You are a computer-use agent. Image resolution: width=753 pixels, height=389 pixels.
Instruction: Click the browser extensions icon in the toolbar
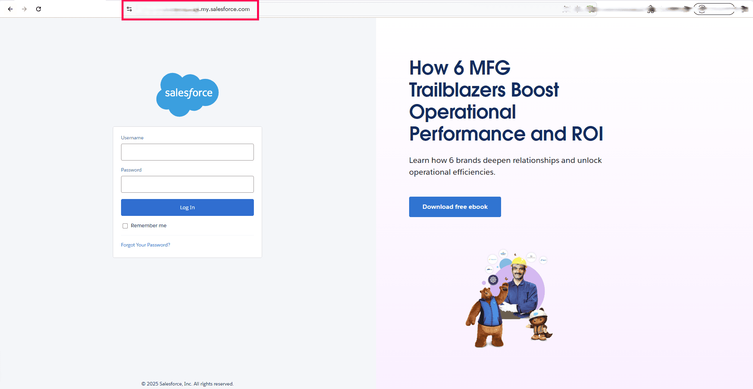650,9
